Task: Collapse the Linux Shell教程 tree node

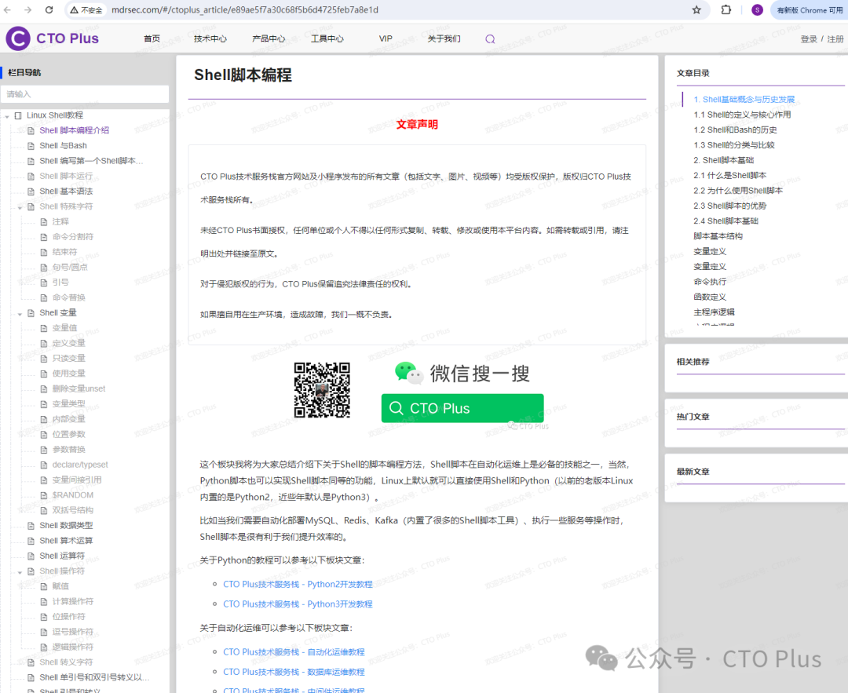Action: 6,116
